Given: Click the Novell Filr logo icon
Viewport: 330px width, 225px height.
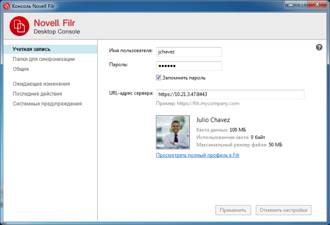Looking at the screenshot, I should tap(19, 25).
